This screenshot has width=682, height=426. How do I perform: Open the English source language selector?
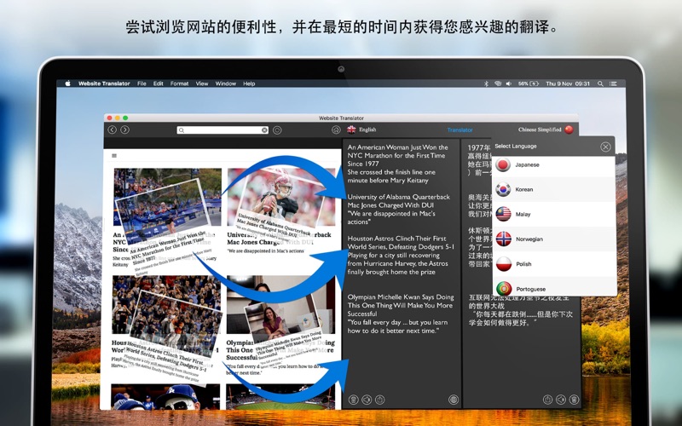pos(361,130)
